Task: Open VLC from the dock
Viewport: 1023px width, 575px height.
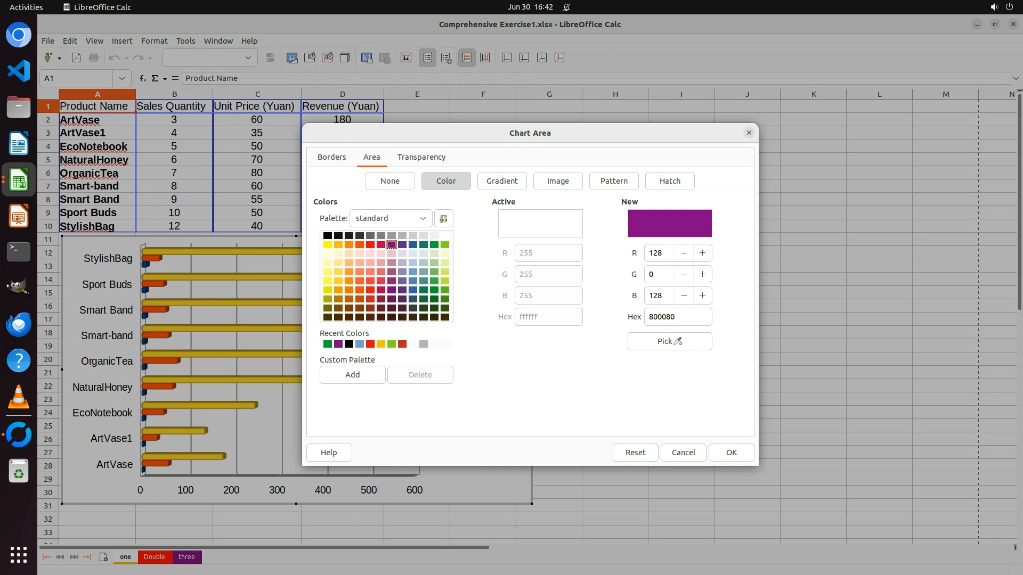Action: (19, 398)
